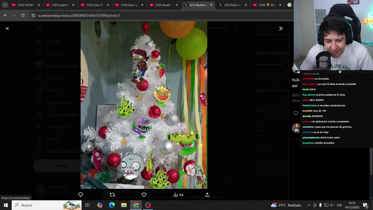Screen dimensions: 373x210
Task: Close the photo viewer with the X
Action: (7, 28)
